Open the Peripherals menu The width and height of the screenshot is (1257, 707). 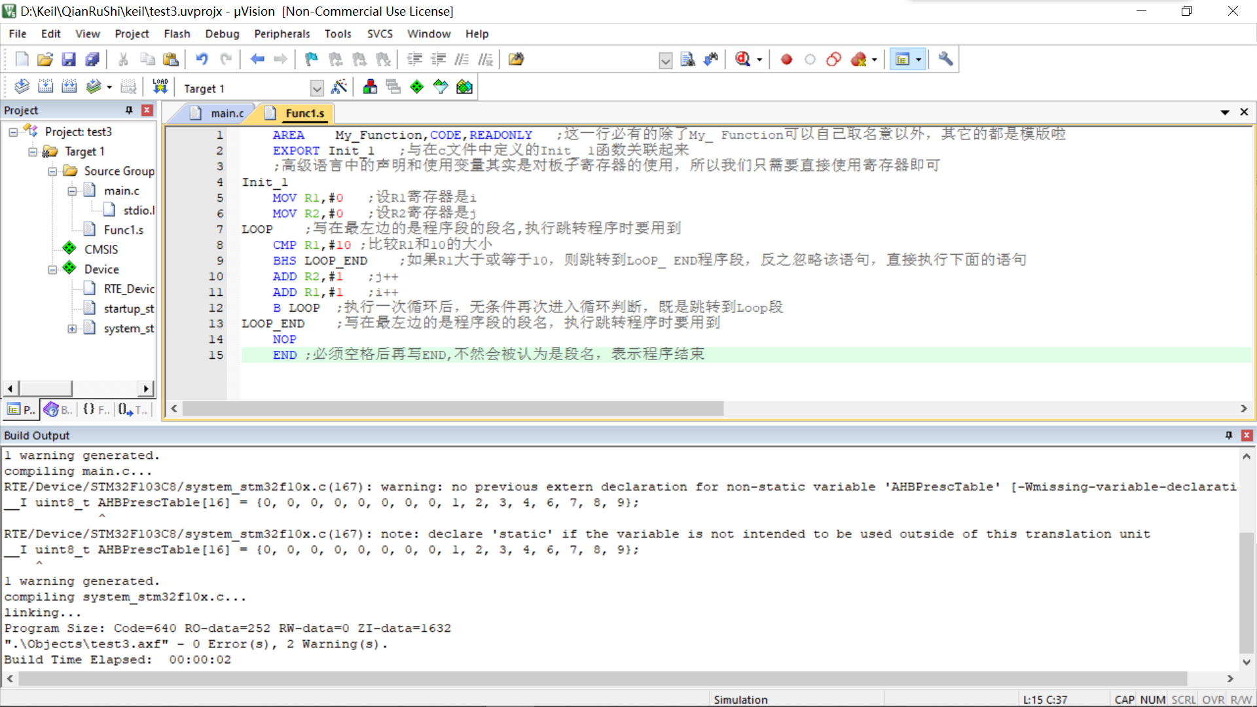[x=282, y=34]
